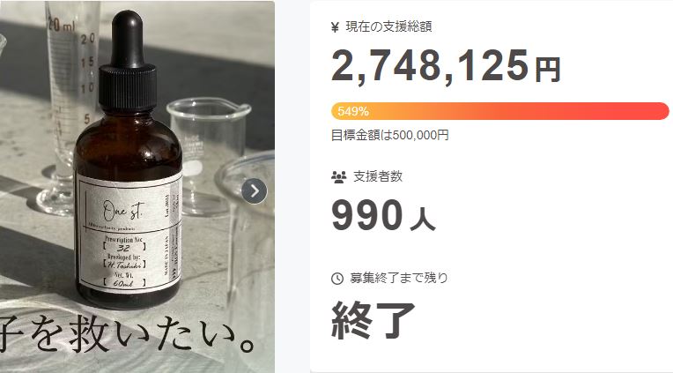
Task: Click the 目標金額は500,000円 text
Action: [x=389, y=136]
